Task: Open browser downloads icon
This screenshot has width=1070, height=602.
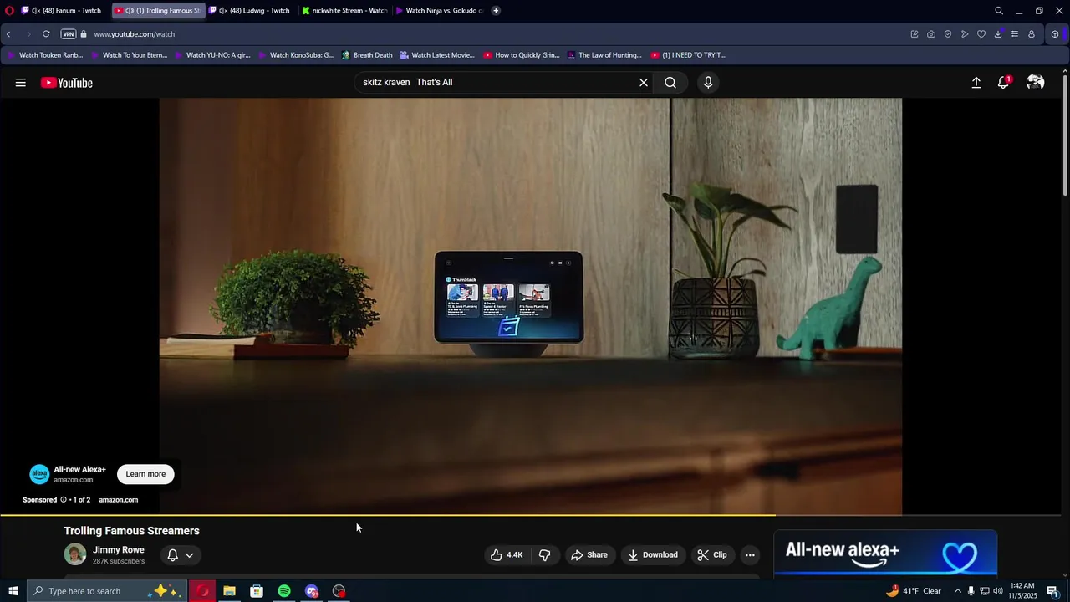Action: click(998, 34)
